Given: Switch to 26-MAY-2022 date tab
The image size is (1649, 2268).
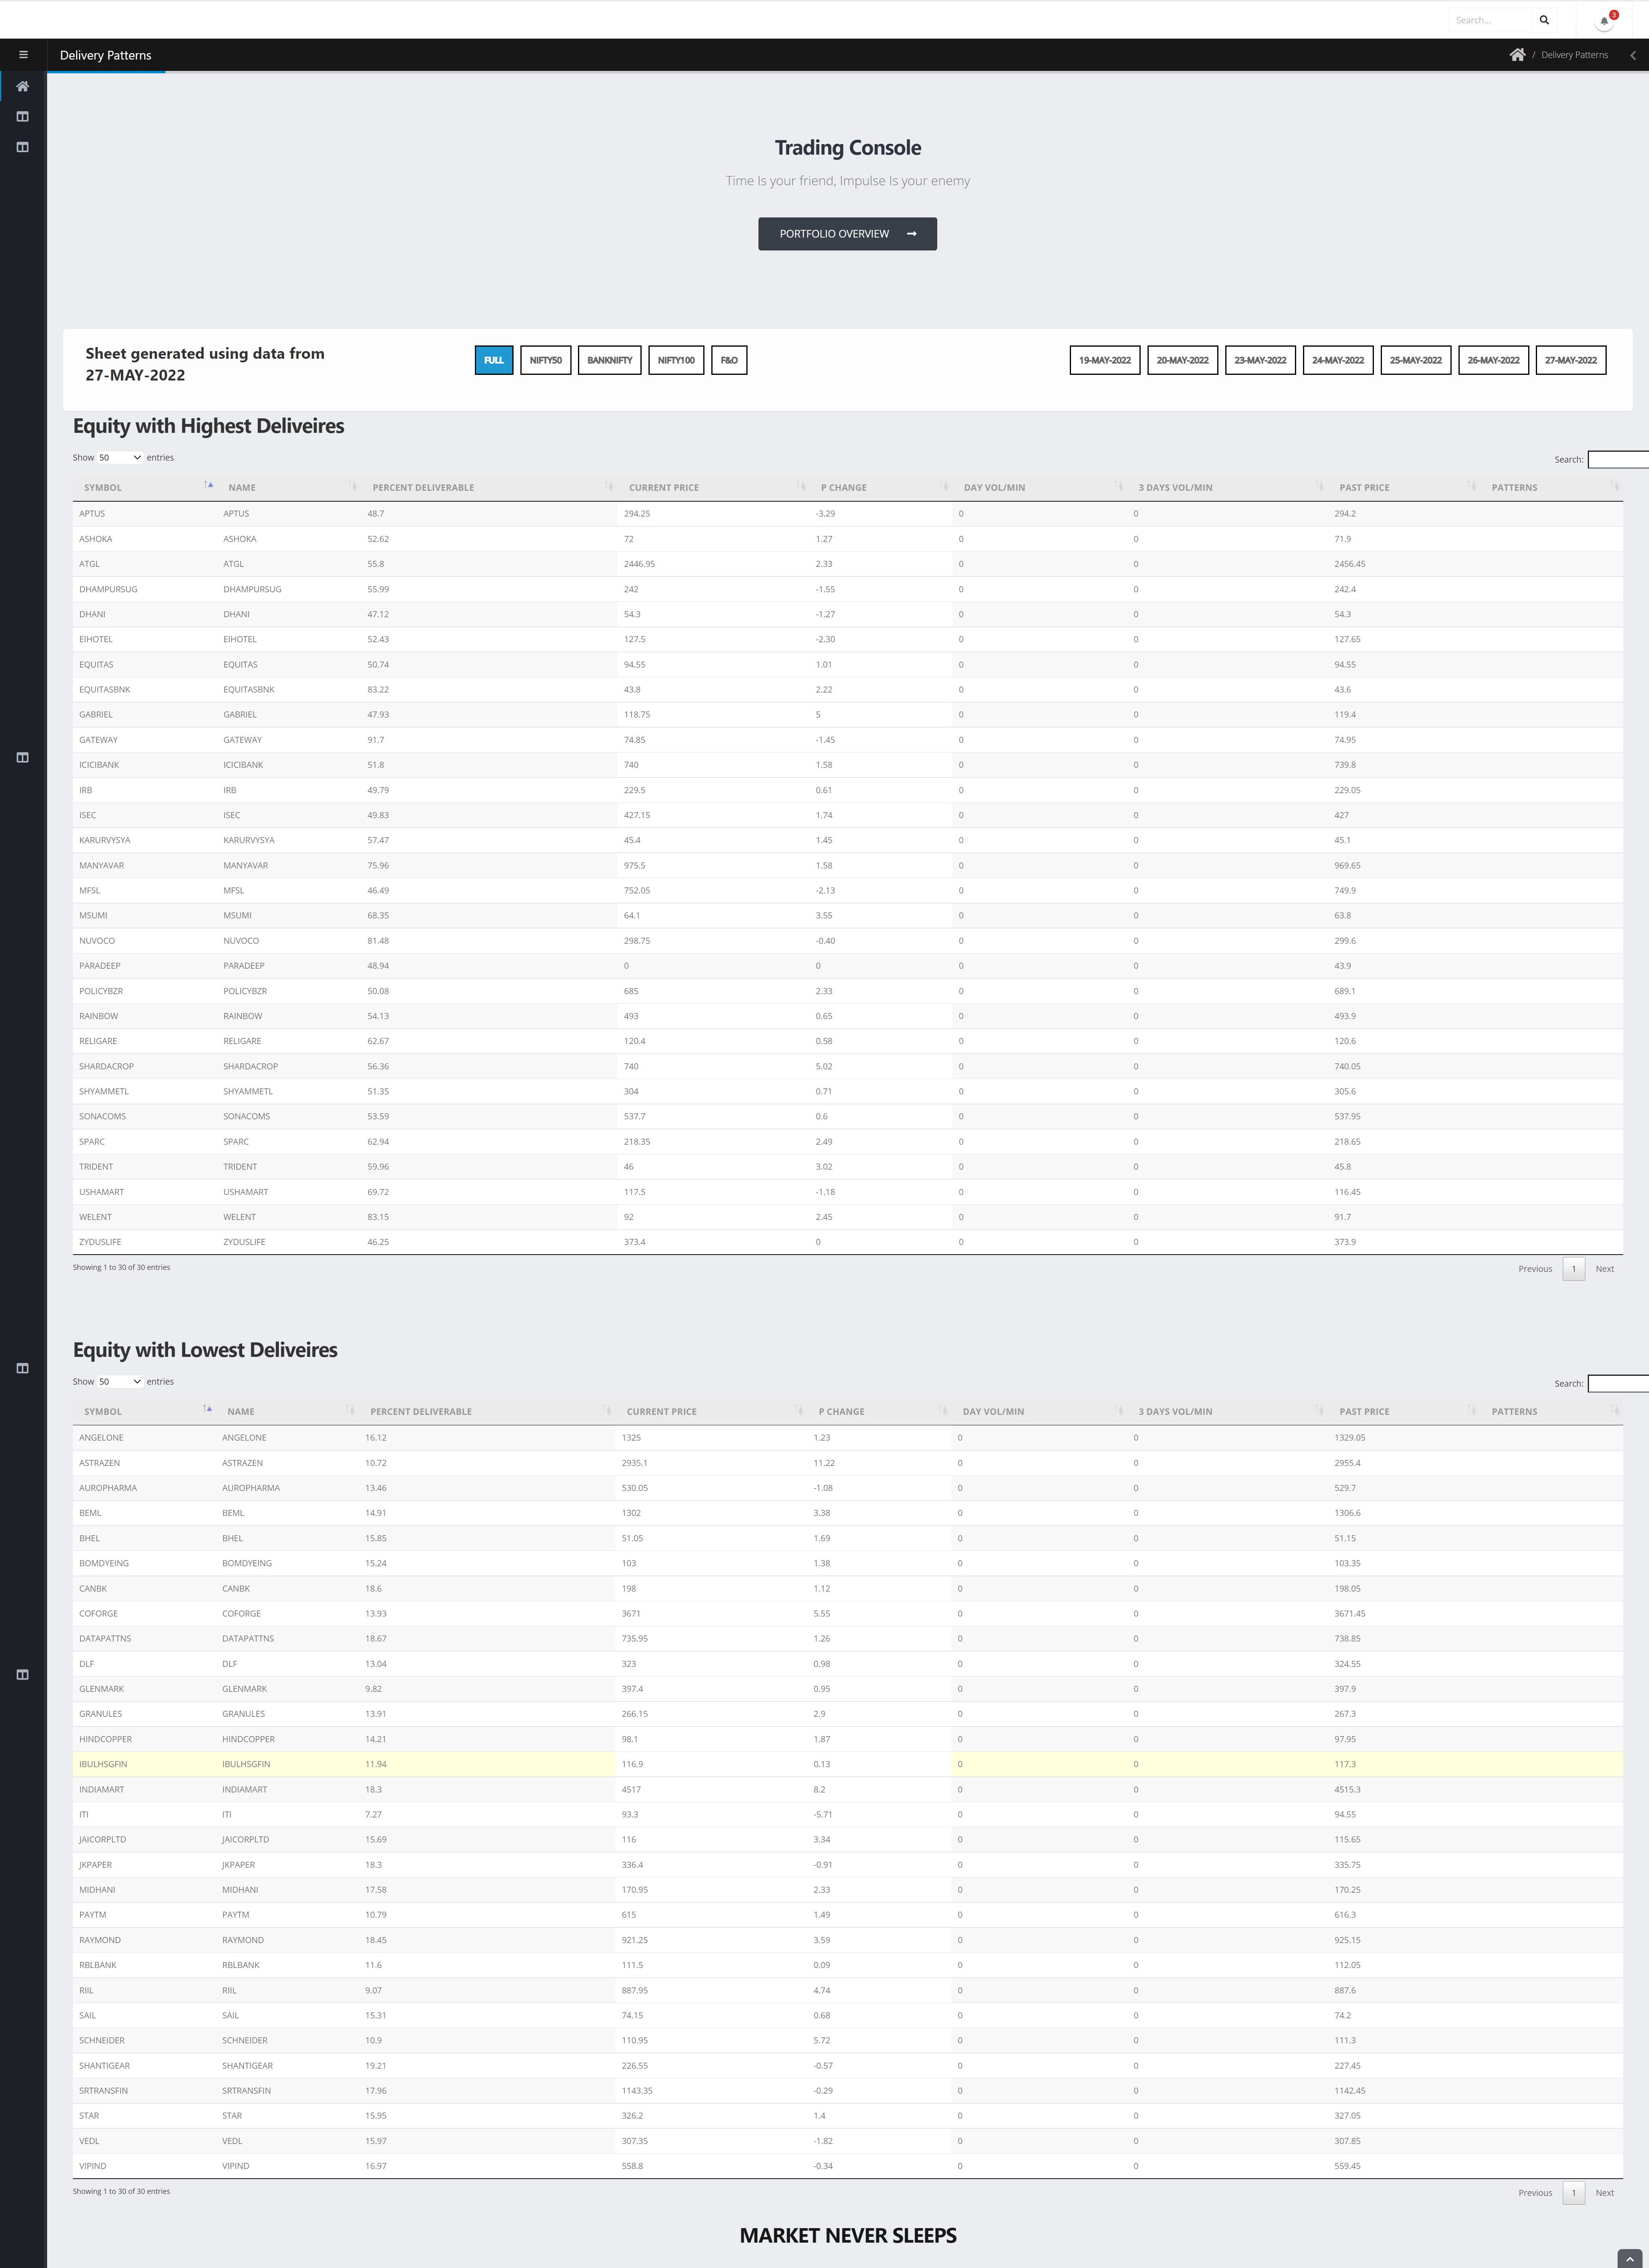Looking at the screenshot, I should pyautogui.click(x=1493, y=360).
